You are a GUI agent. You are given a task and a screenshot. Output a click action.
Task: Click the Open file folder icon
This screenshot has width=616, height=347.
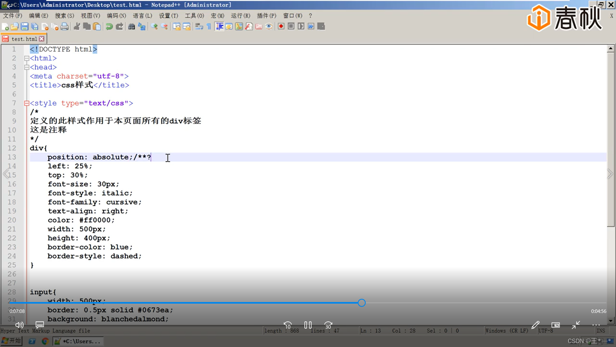(x=14, y=27)
